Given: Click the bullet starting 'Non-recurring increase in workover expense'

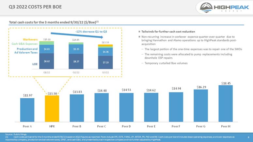Looking at the screenshot, I should (x=189, y=40).
